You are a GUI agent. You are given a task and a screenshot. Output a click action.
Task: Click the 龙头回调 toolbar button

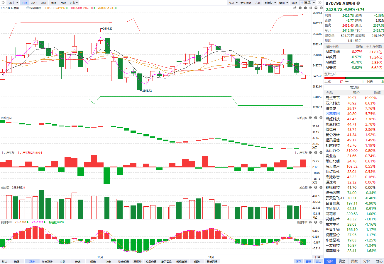[x=246, y=3]
